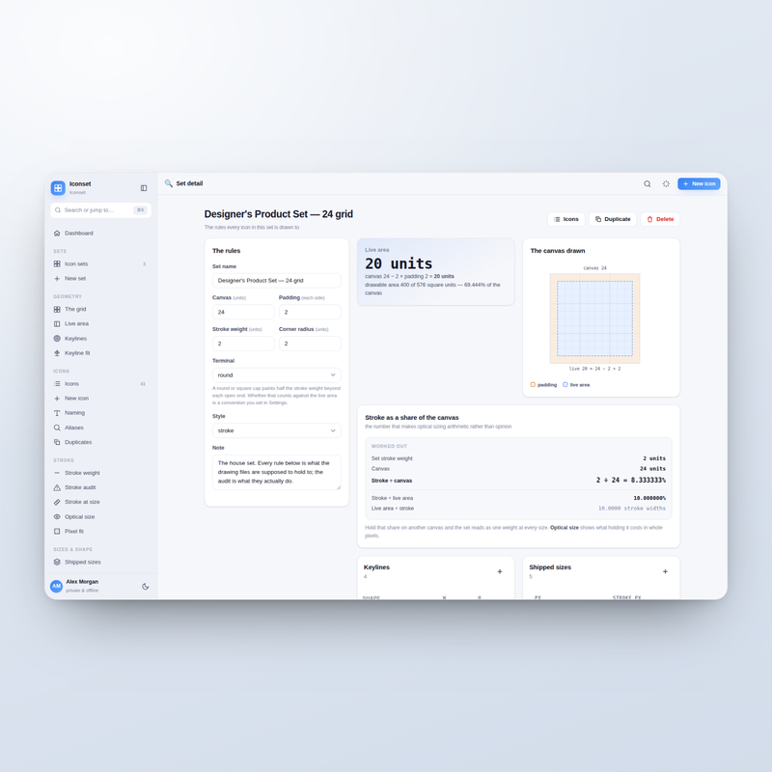This screenshot has width=772, height=772.
Task: Click the Dashboard home icon
Action: click(x=57, y=234)
